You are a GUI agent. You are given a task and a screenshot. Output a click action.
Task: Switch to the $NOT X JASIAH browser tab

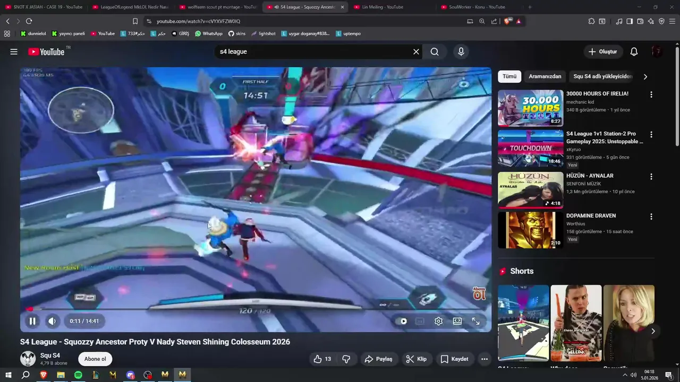[45, 7]
